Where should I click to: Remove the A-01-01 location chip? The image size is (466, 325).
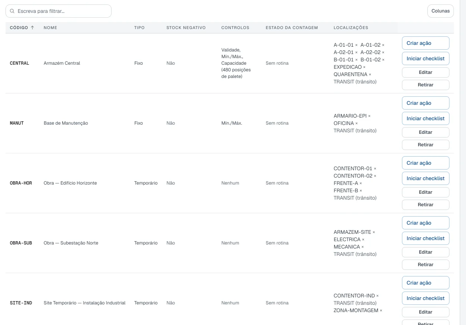pyautogui.click(x=356, y=45)
